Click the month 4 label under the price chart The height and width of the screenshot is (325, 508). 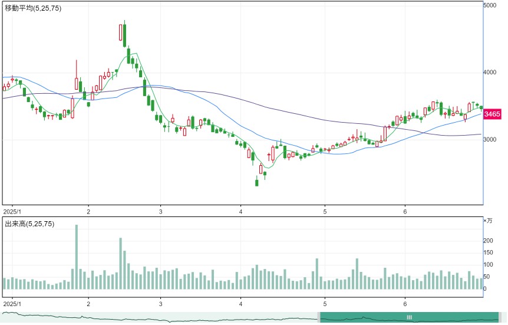point(240,212)
